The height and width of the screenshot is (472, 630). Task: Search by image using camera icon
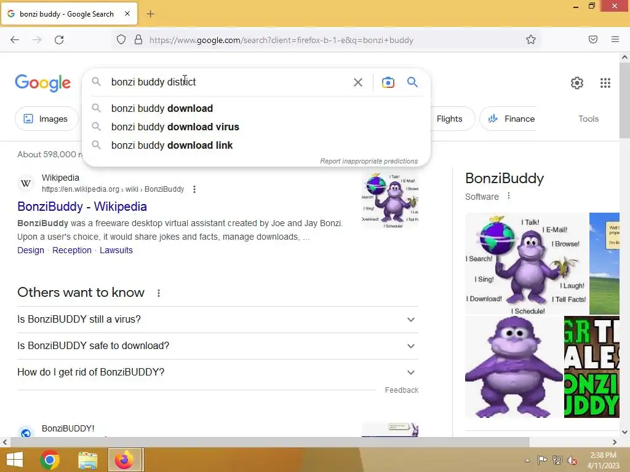coord(388,82)
